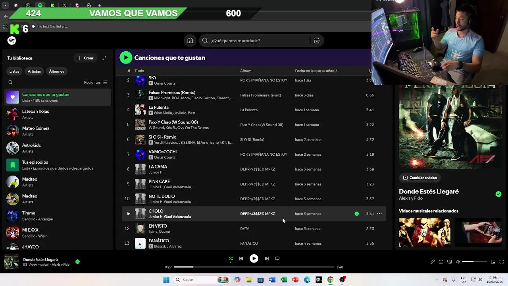Image resolution: width=508 pixels, height=286 pixels.
Task: Skip to next track
Action: [x=267, y=259]
